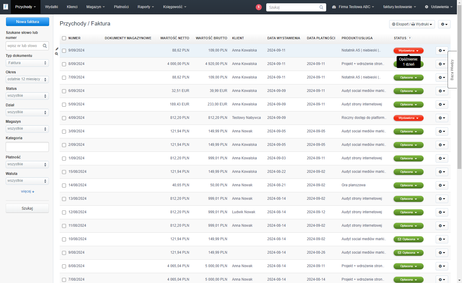Open the Typ dokumentu dropdown showing Faktura

(x=27, y=63)
